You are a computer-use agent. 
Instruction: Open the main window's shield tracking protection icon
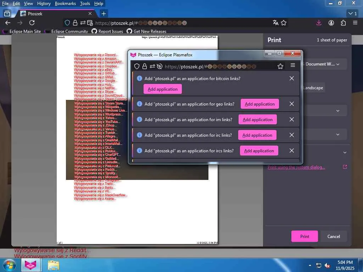click(x=67, y=23)
